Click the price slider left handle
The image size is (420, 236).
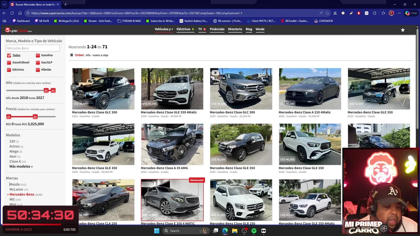pyautogui.click(x=9, y=117)
